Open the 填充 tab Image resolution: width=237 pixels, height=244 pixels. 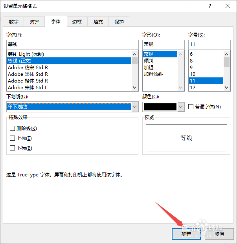pyautogui.click(x=98, y=22)
